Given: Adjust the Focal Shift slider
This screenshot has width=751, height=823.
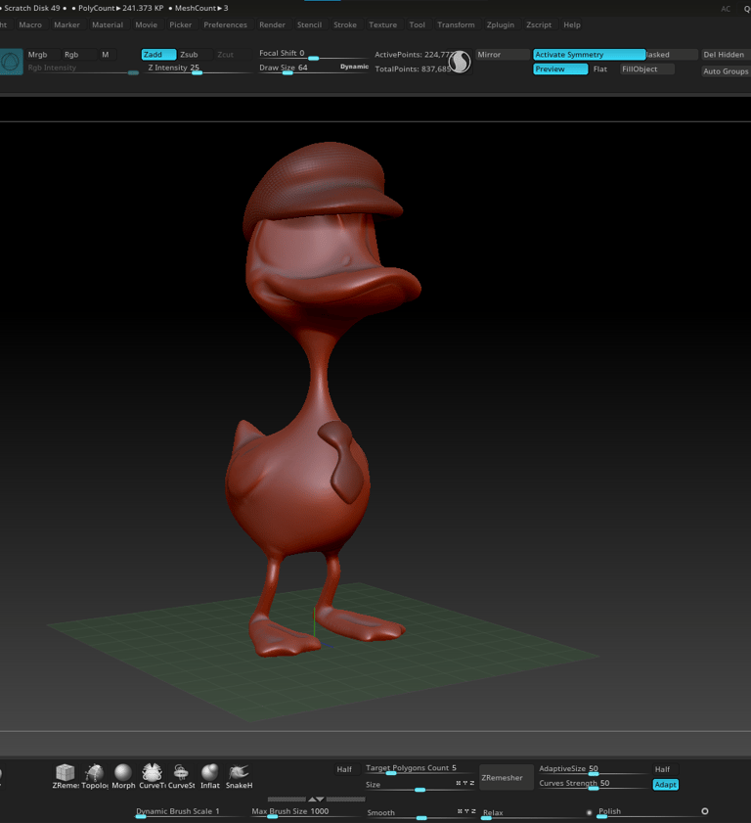Looking at the screenshot, I should tap(313, 54).
